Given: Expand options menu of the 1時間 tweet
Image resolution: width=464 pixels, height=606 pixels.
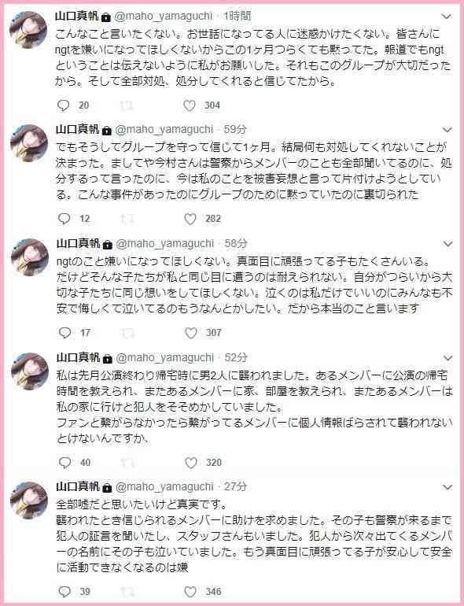Looking at the screenshot, I should pyautogui.click(x=447, y=17).
